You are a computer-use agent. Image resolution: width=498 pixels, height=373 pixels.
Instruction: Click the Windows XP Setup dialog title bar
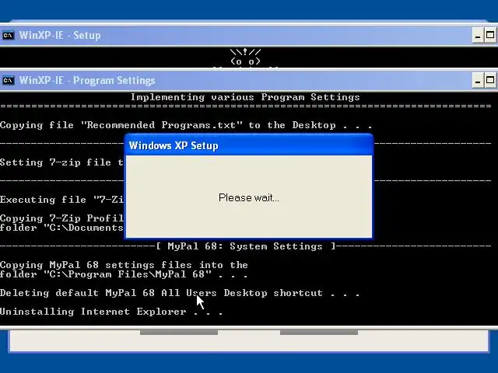pos(249,145)
